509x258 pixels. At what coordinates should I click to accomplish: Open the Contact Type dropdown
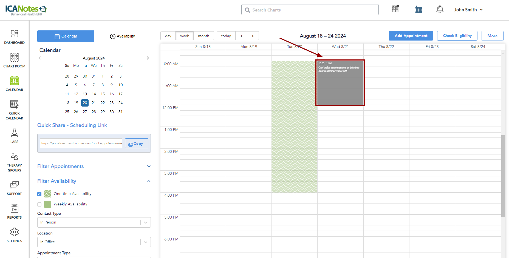94,222
